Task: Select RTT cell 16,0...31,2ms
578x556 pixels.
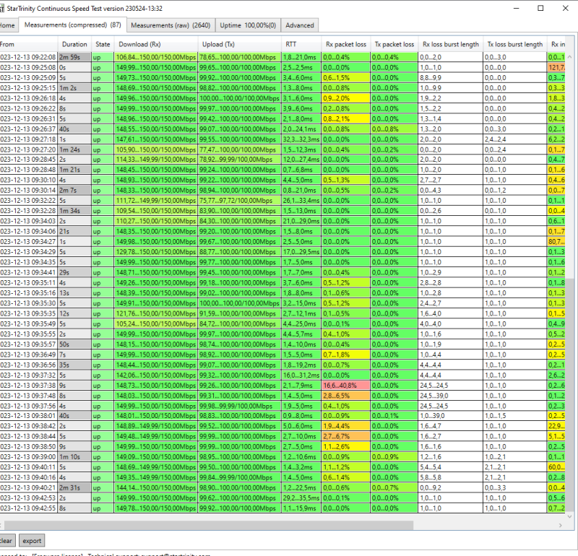Action: (x=301, y=375)
